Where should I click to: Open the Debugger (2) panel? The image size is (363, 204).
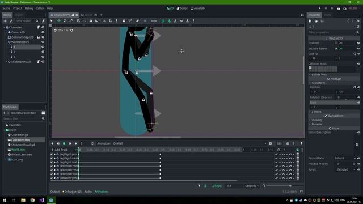coord(72,192)
